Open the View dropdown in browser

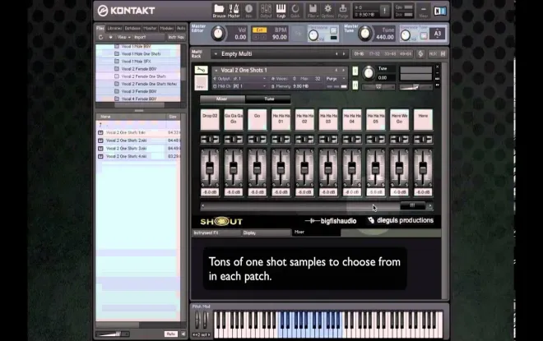(123, 37)
